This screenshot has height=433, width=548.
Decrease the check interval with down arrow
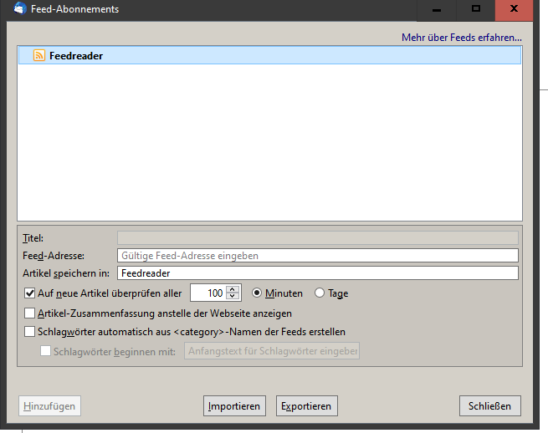click(233, 297)
